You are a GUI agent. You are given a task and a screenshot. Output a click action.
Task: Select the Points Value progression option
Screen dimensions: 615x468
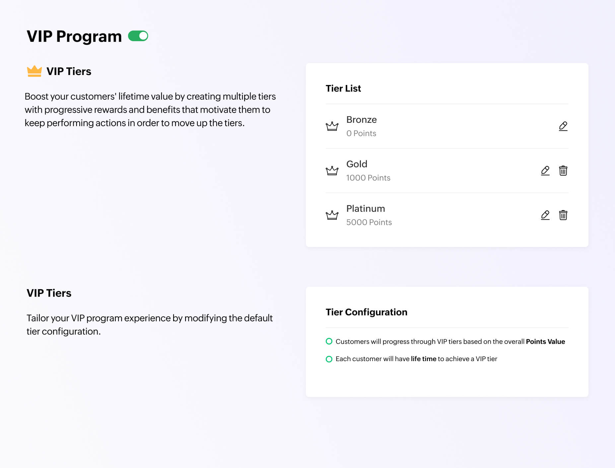[329, 341]
